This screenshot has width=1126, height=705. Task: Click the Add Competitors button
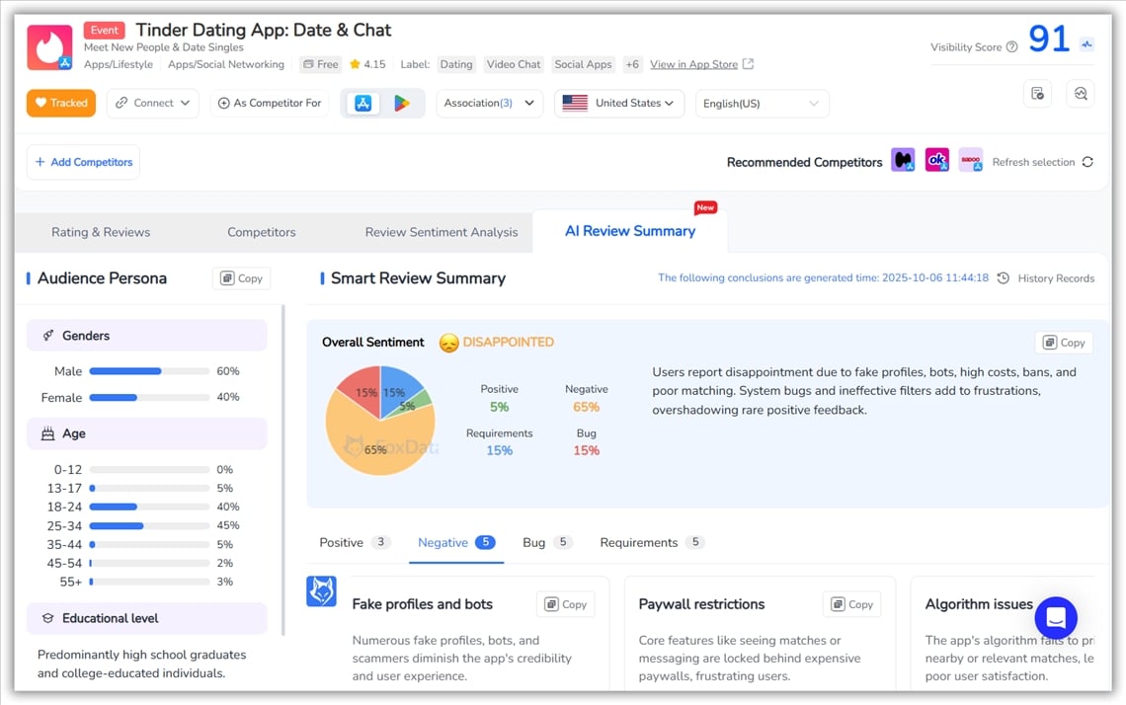coord(83,162)
